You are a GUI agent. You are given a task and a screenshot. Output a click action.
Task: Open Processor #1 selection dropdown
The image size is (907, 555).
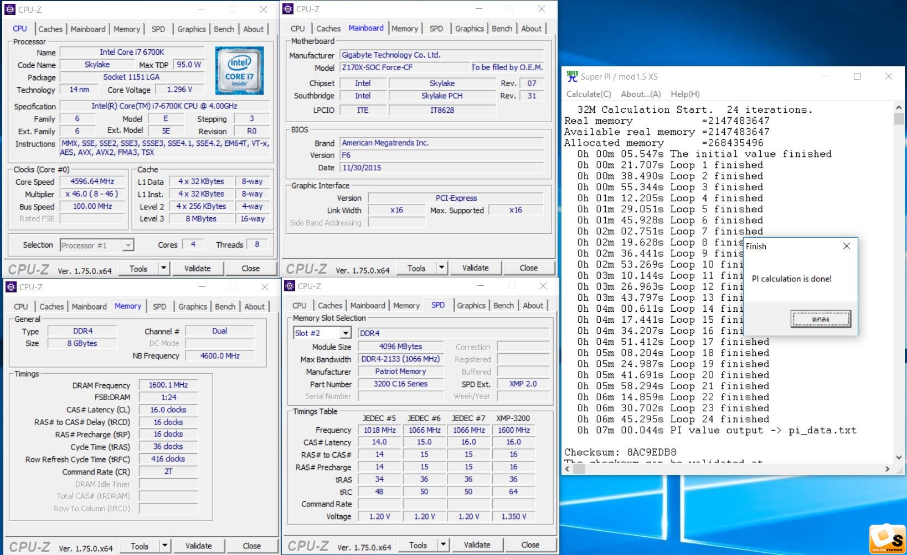(x=128, y=245)
